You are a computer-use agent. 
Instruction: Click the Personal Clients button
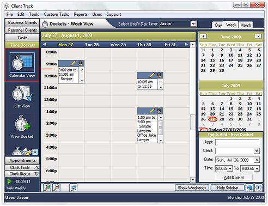22,30
